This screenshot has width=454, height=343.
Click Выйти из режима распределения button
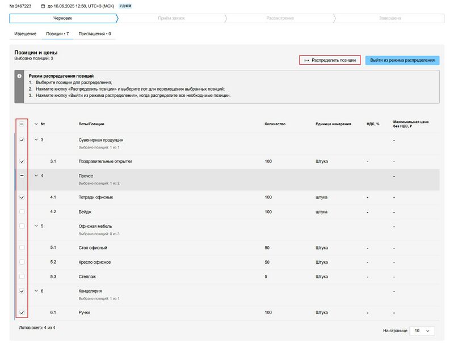tap(402, 60)
